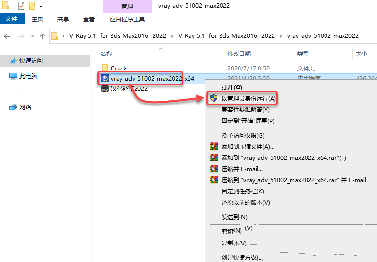Sort by the 类型 column header

303,53
